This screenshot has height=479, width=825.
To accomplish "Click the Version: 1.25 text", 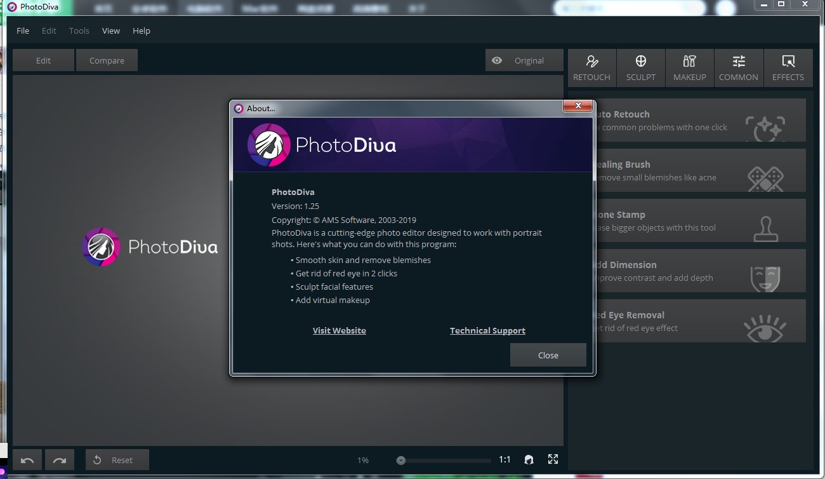I will click(x=295, y=206).
